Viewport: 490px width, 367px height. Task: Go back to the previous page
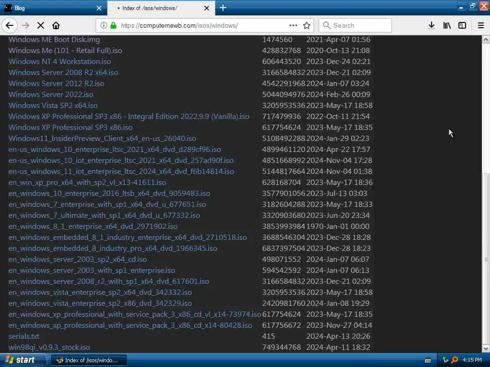click(x=10, y=25)
